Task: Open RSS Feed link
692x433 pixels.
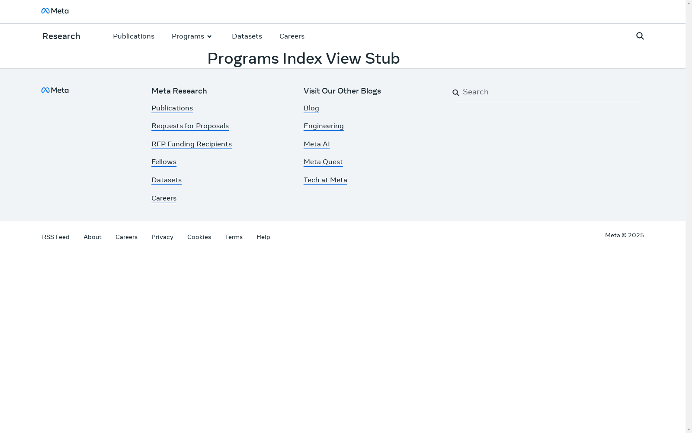Action: point(56,237)
